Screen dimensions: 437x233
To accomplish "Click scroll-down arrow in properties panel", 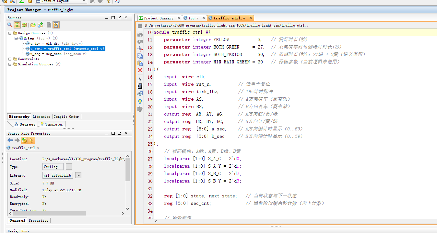I will coord(127,209).
